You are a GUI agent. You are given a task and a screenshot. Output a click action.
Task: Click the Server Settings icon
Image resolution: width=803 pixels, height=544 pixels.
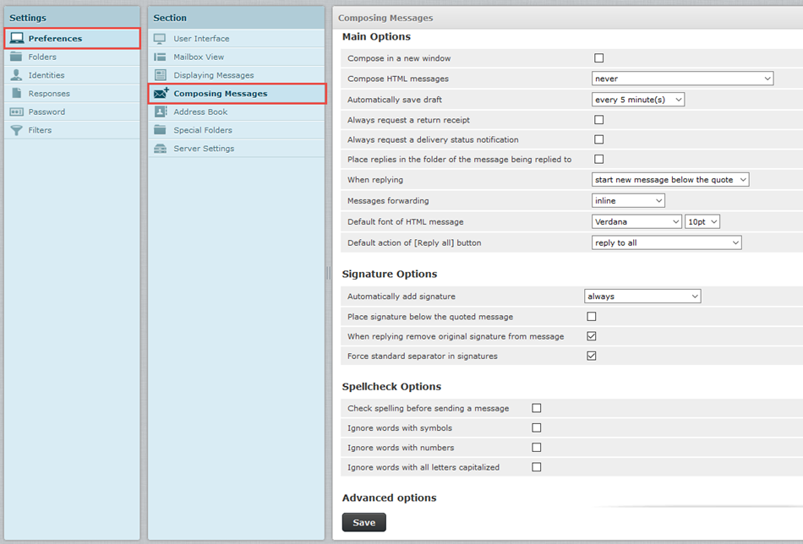click(x=160, y=149)
